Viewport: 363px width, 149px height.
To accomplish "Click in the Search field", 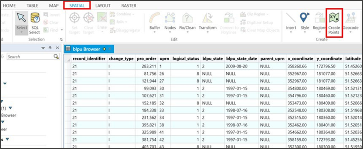I will [x=30, y=56].
